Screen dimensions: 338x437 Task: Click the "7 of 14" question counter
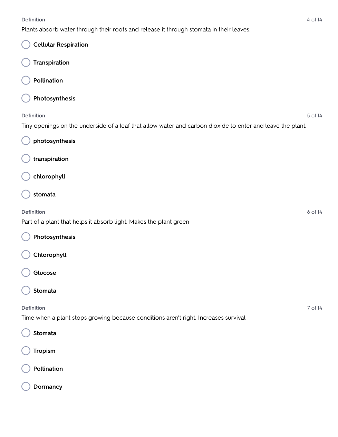(314, 308)
